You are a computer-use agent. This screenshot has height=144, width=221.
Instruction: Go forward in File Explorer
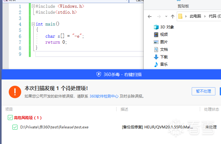click(x=159, y=17)
